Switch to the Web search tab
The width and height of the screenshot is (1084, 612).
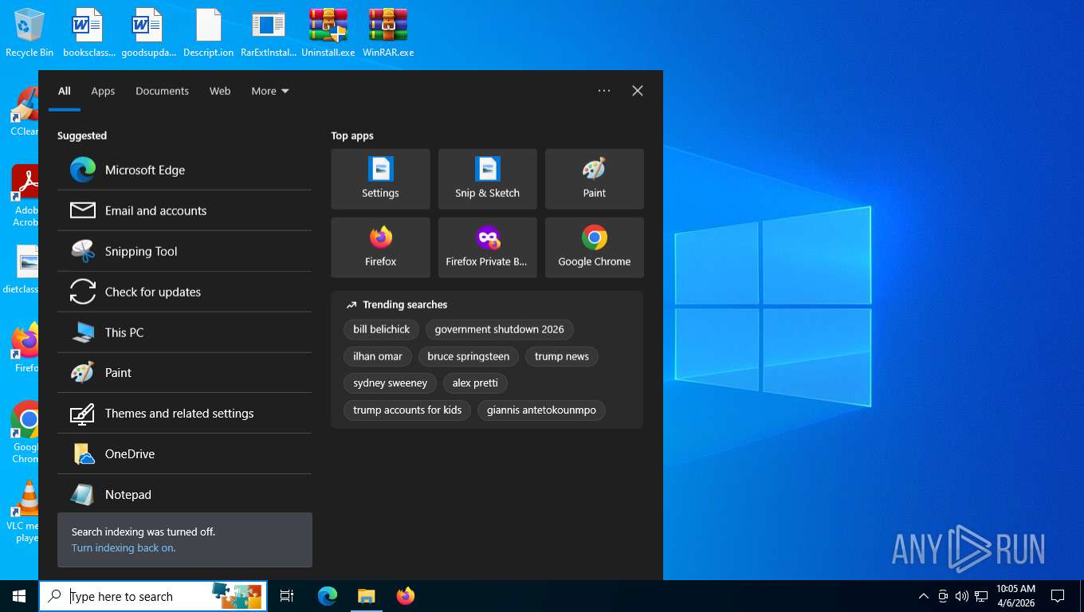[x=220, y=91]
